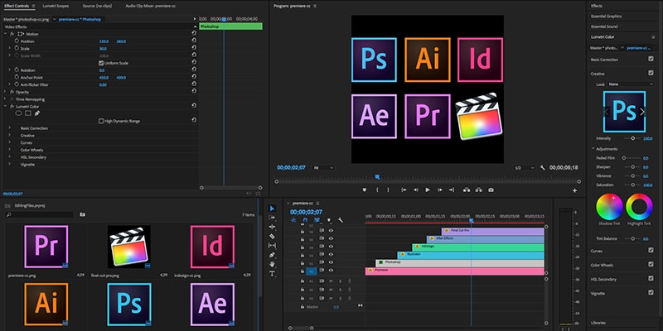Open timeline display settings wrench
Image resolution: width=663 pixels, height=331 pixels.
pyautogui.click(x=341, y=220)
